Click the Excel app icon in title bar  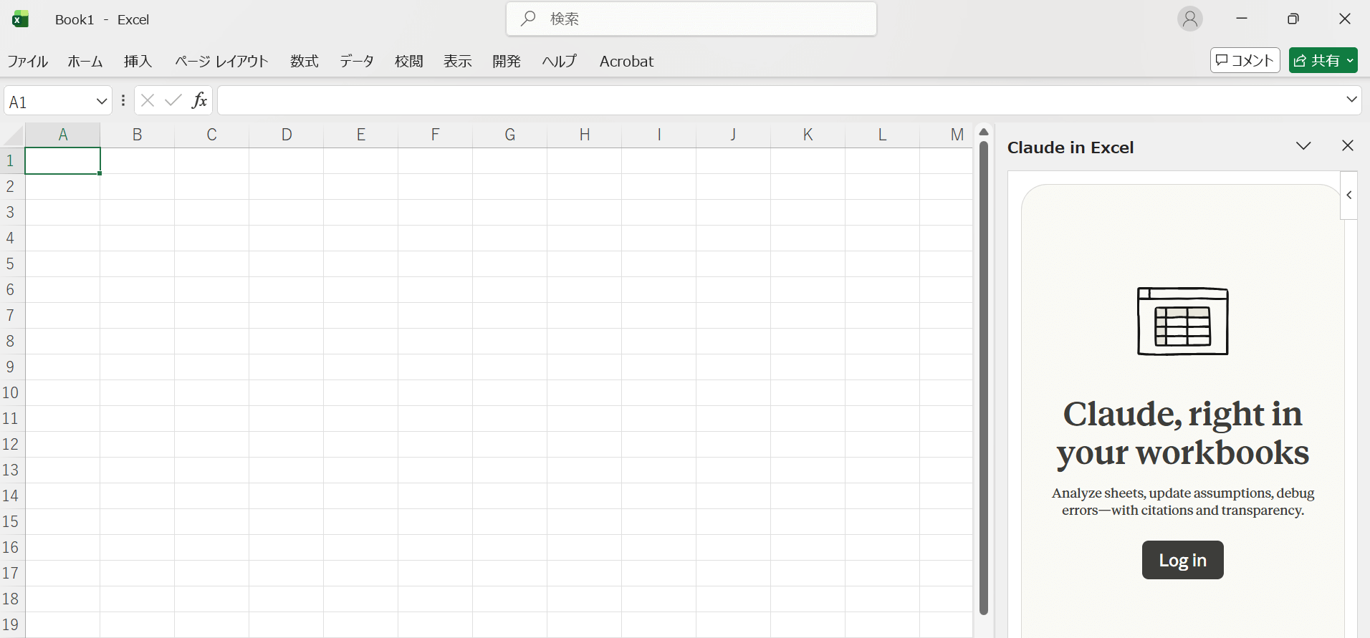20,19
